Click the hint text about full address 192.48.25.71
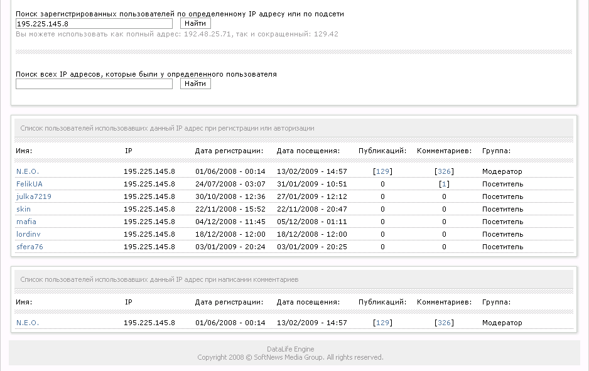This screenshot has width=589, height=371. coord(177,34)
